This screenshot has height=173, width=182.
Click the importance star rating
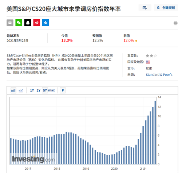pyautogui.click(x=151, y=56)
